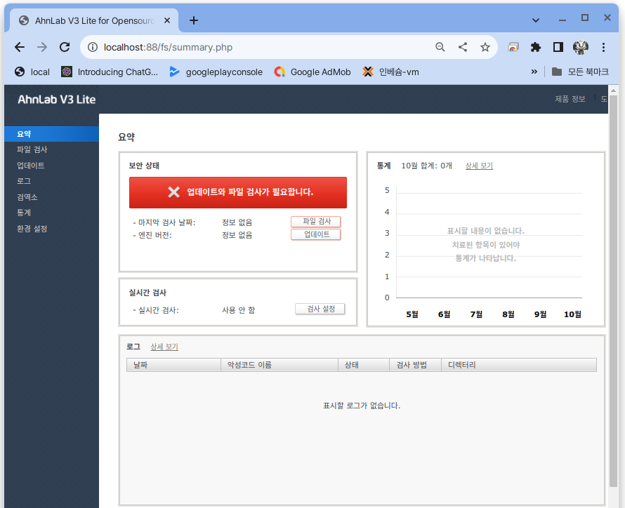The height and width of the screenshot is (508, 625).
Task: Expand hidden bookmarks with the double chevron
Action: coord(534,72)
